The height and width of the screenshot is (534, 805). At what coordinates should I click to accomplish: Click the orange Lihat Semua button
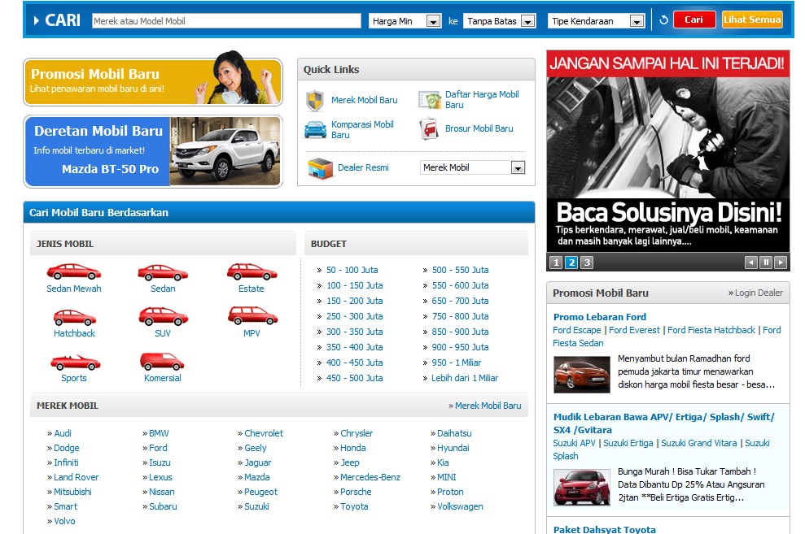tap(751, 20)
